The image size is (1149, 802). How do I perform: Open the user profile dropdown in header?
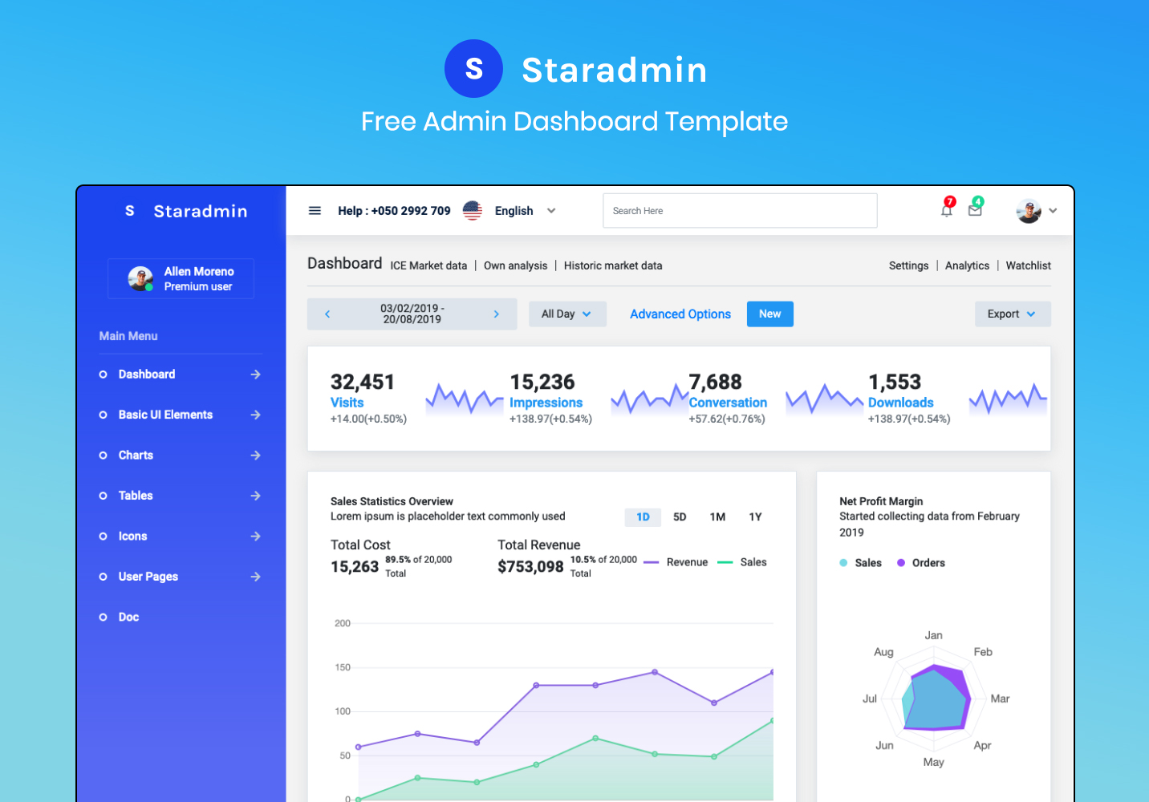tap(1037, 211)
